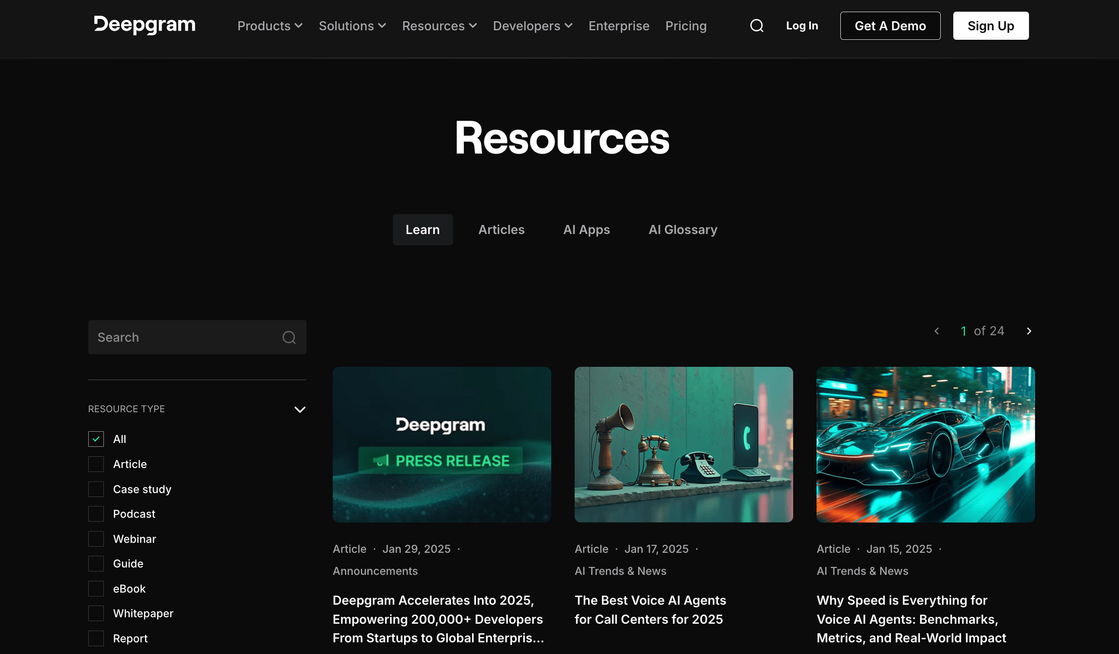Open the Press Release article thumbnail
The image size is (1119, 654).
pyautogui.click(x=441, y=445)
